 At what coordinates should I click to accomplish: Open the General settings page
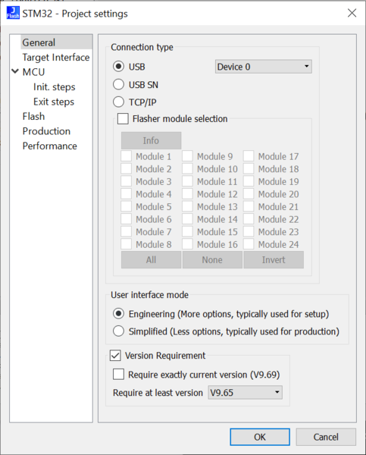[39, 42]
